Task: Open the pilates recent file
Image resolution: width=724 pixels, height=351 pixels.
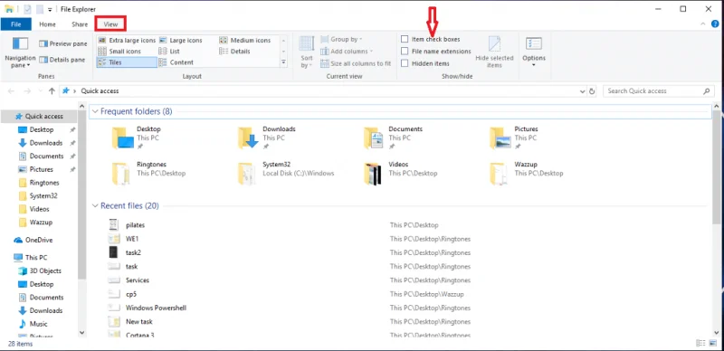Action: click(x=135, y=225)
